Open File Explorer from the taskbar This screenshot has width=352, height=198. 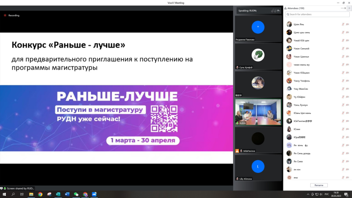pyautogui.click(x=31, y=194)
